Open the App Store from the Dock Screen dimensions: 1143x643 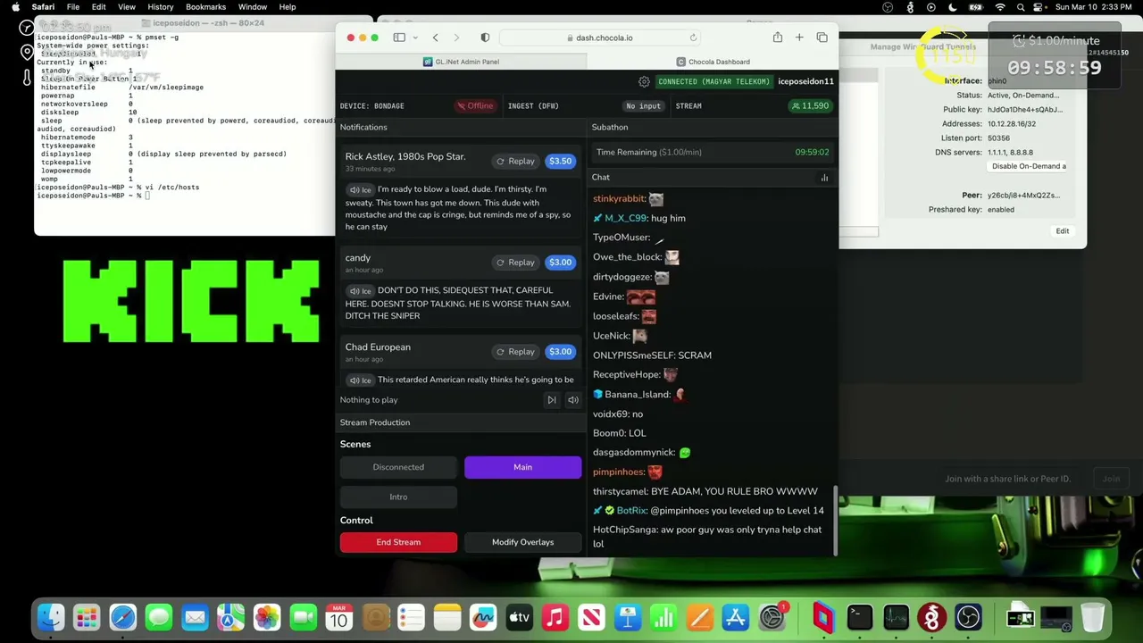tap(736, 617)
